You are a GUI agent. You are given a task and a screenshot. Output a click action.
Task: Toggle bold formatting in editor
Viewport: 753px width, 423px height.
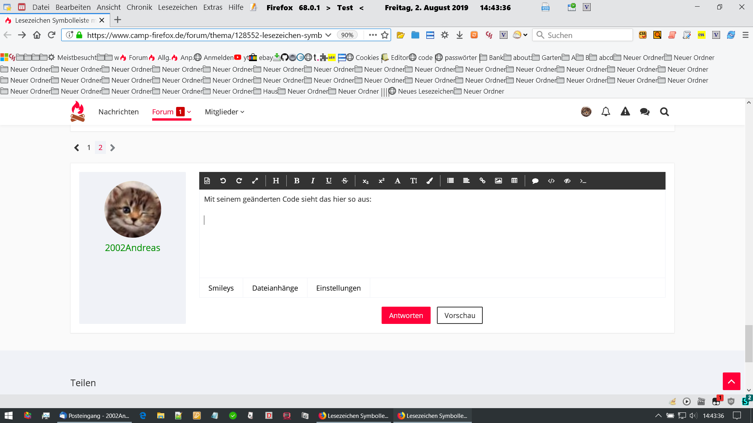[296, 181]
